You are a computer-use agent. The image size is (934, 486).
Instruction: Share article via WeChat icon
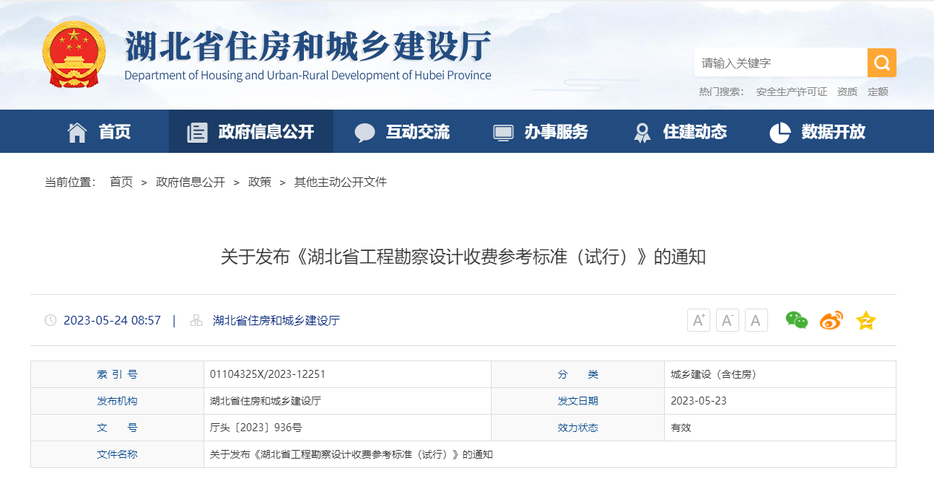(x=797, y=320)
